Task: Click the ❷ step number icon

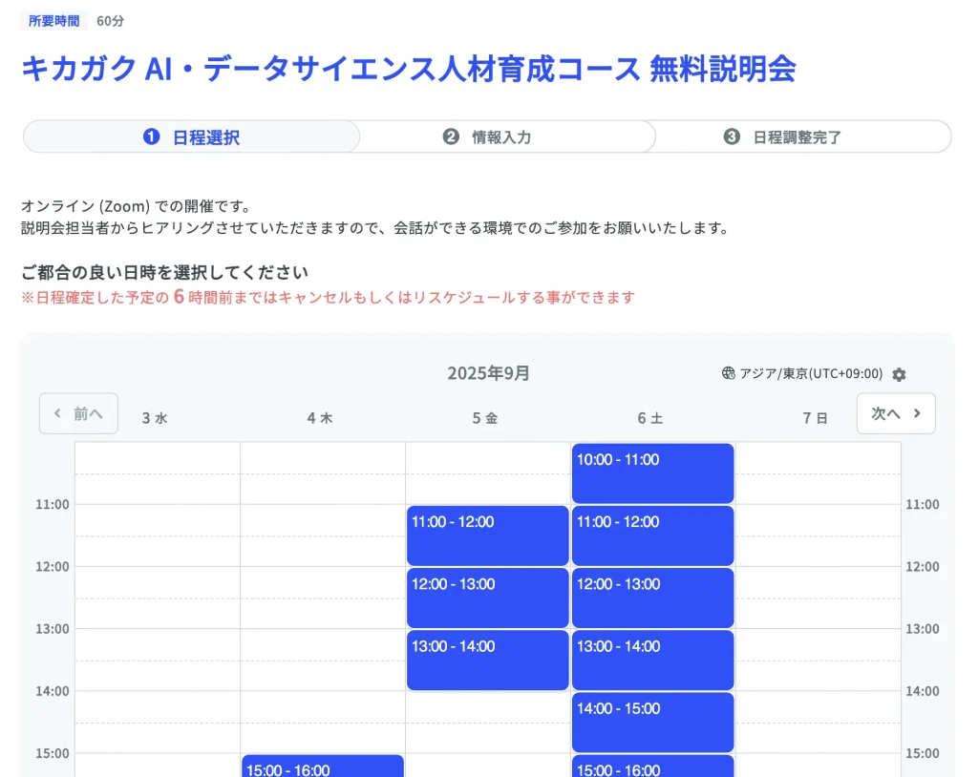Action: (450, 136)
